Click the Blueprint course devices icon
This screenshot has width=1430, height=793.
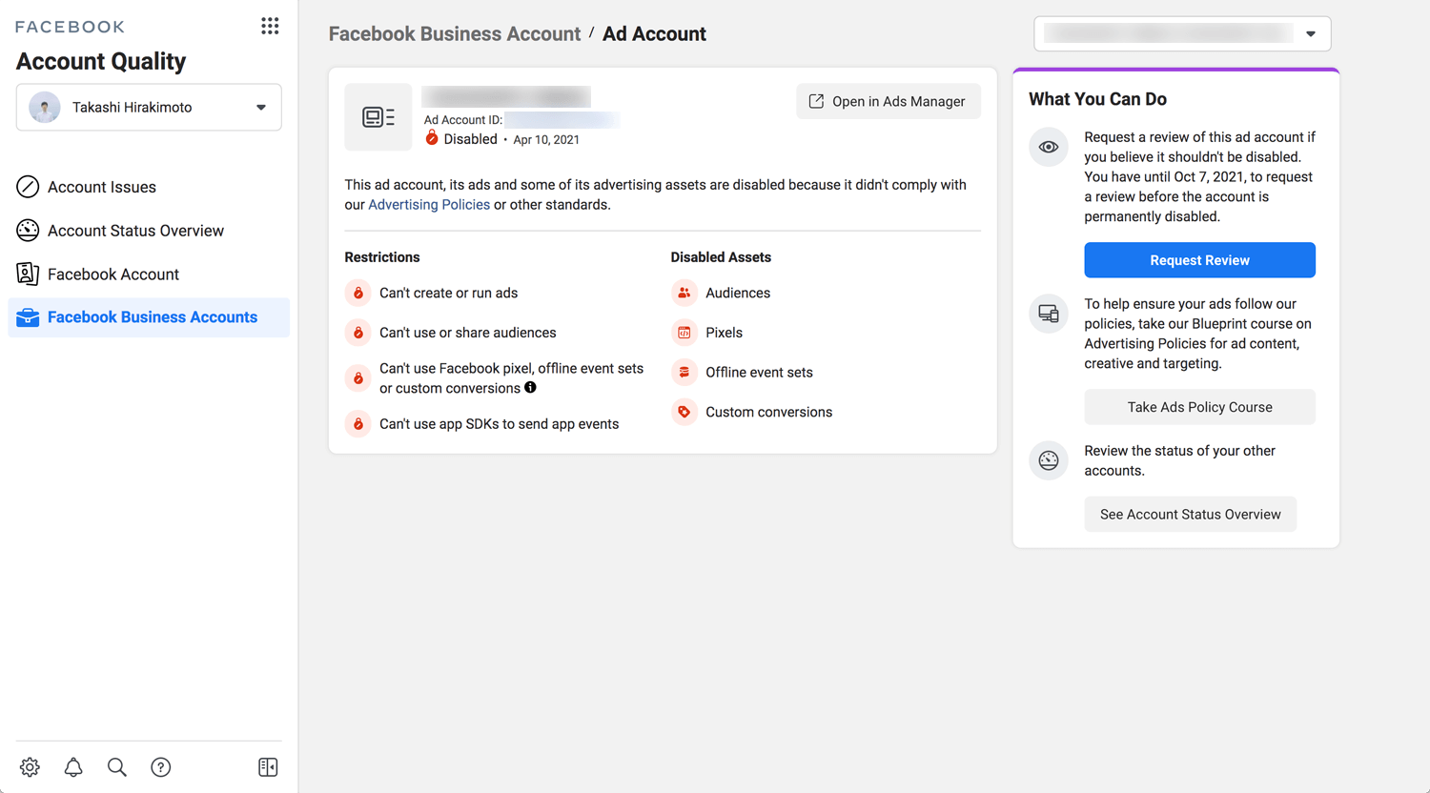pyautogui.click(x=1049, y=314)
